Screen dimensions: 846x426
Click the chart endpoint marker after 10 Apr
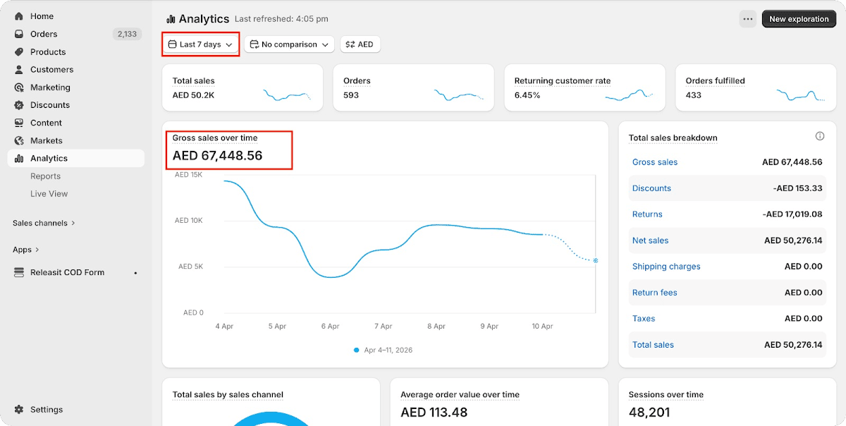(x=596, y=261)
